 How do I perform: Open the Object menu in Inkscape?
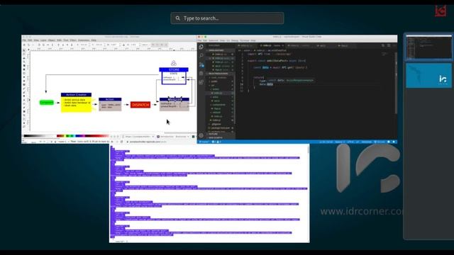pyautogui.click(x=52, y=40)
